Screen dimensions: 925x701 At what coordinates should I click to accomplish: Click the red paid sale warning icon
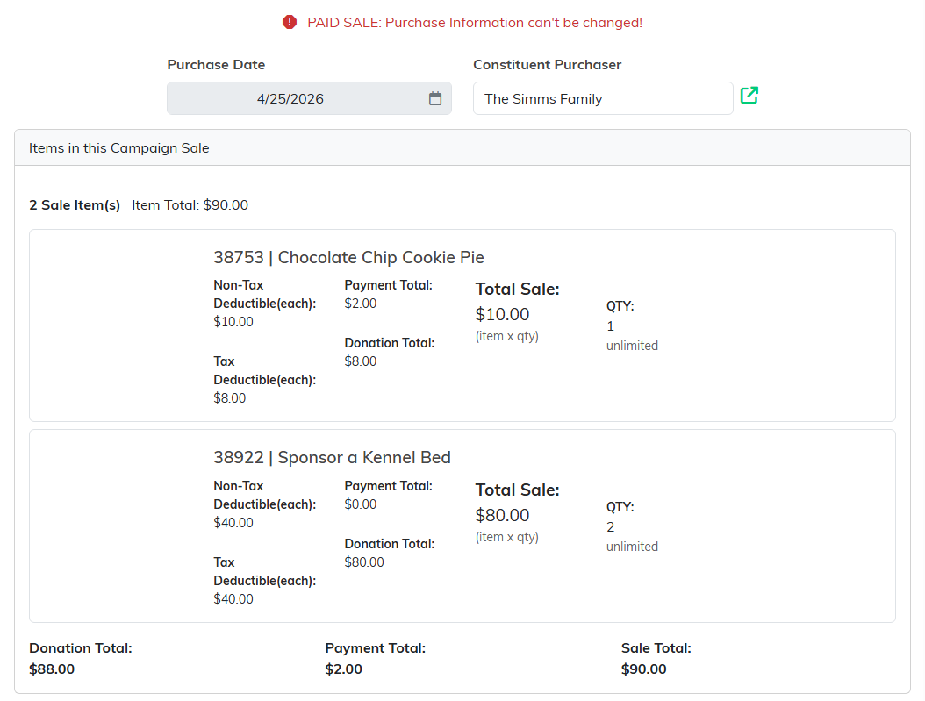pyautogui.click(x=289, y=23)
